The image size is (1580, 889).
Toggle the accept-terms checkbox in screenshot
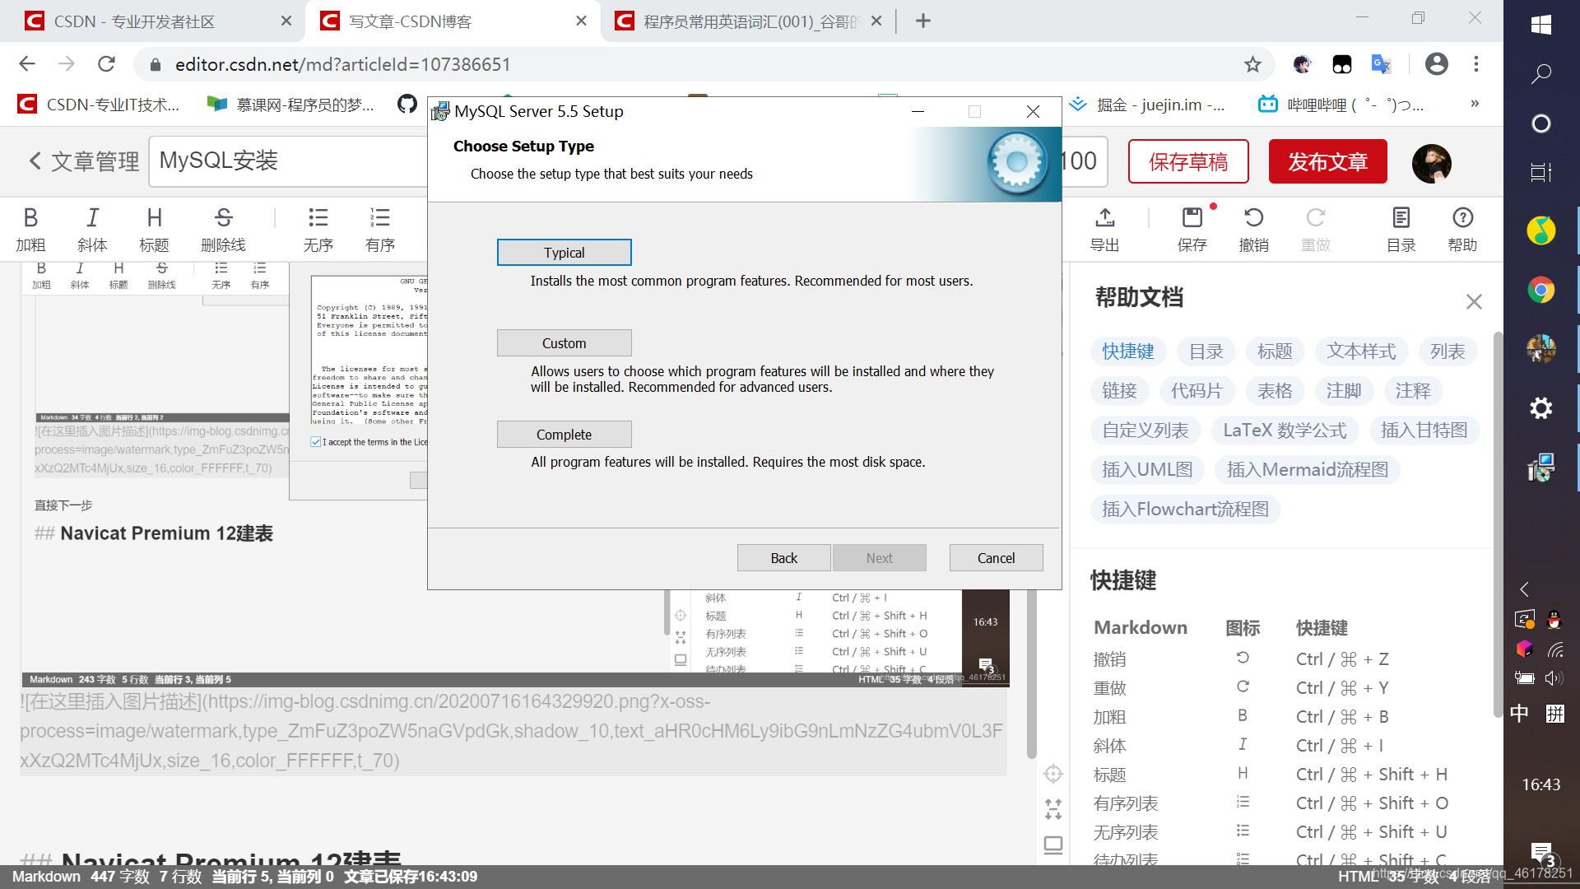pyautogui.click(x=316, y=442)
